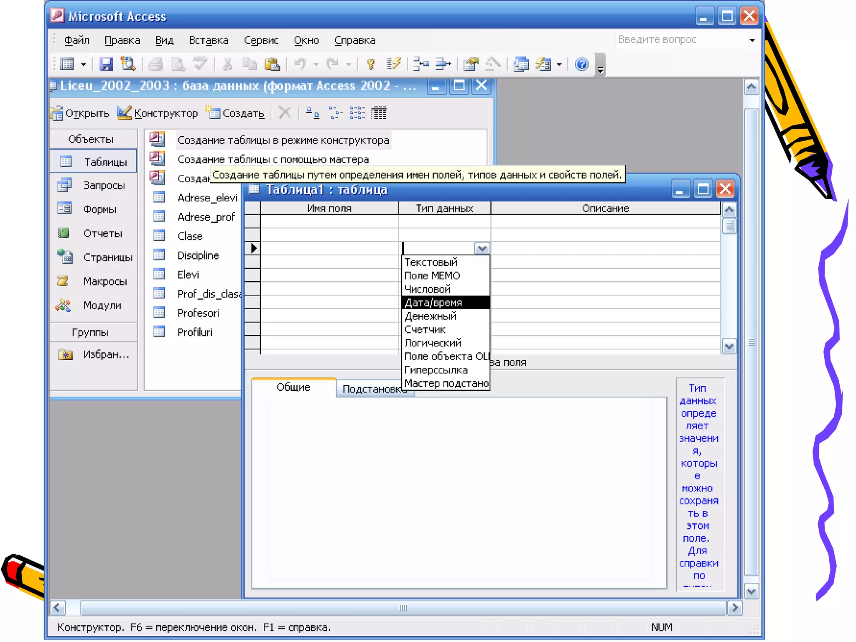Open the Properties toolbar icon
Screen dimensions: 856x642
(471, 64)
